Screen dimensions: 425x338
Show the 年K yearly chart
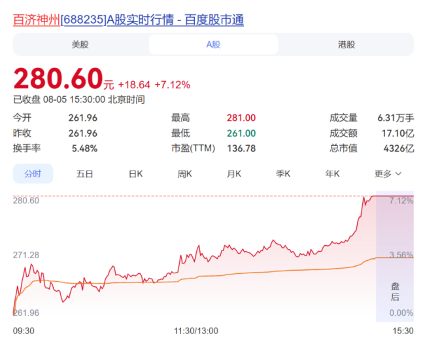coord(332,174)
